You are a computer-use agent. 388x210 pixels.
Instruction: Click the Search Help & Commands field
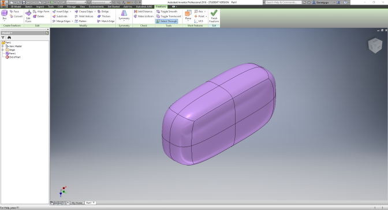(283, 2)
